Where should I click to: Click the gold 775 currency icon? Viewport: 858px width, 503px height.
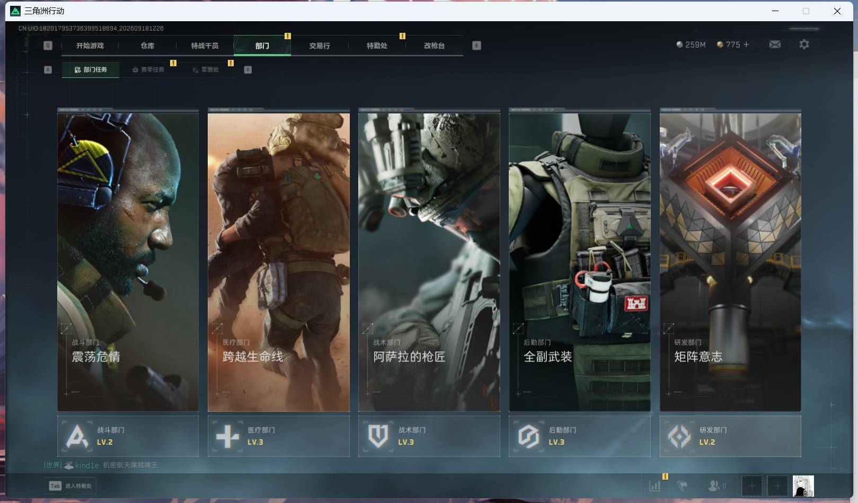tap(720, 45)
